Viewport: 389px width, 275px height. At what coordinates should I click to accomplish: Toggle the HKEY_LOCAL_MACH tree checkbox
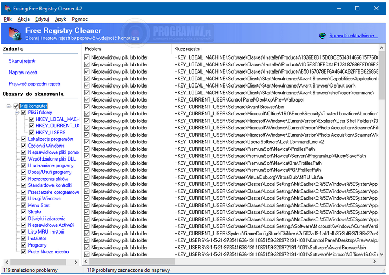pyautogui.click(x=32, y=119)
